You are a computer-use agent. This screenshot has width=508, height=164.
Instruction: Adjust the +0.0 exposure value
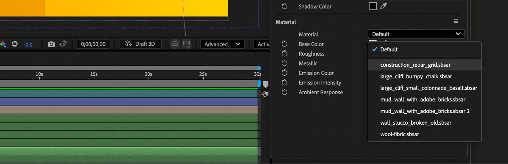pos(28,44)
